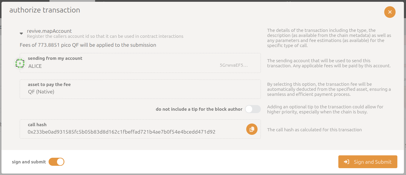Collapse the revive.mapAccount details

(21, 33)
